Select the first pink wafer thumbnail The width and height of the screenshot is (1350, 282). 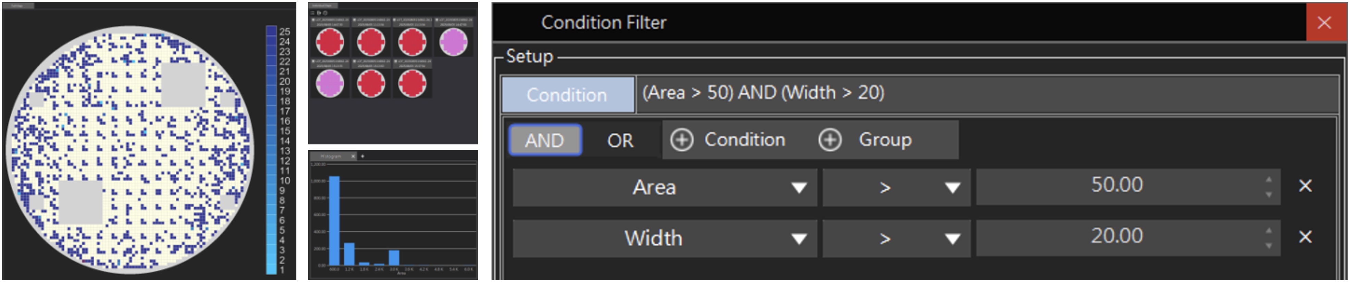[x=453, y=42]
